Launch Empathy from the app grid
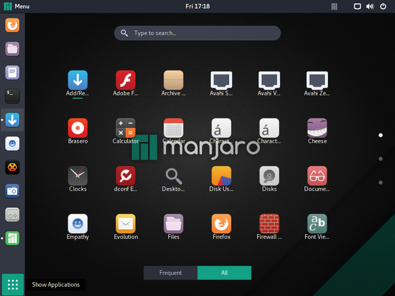Image resolution: width=395 pixels, height=296 pixels. point(78,224)
